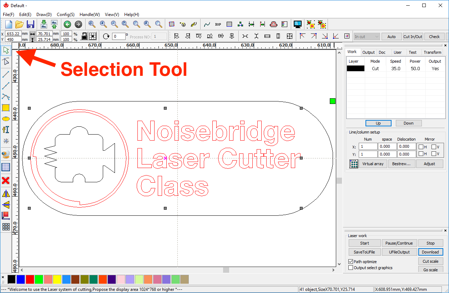Select the Rectangle drawing tool
Image resolution: width=449 pixels, height=293 pixels.
(6, 108)
